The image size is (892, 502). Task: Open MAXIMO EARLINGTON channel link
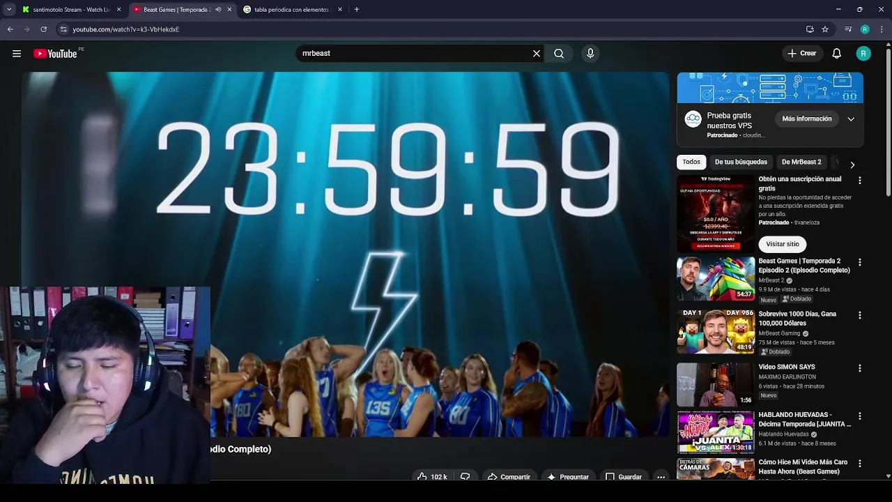787,377
